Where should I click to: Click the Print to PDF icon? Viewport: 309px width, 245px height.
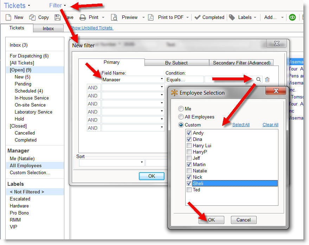[151, 17]
